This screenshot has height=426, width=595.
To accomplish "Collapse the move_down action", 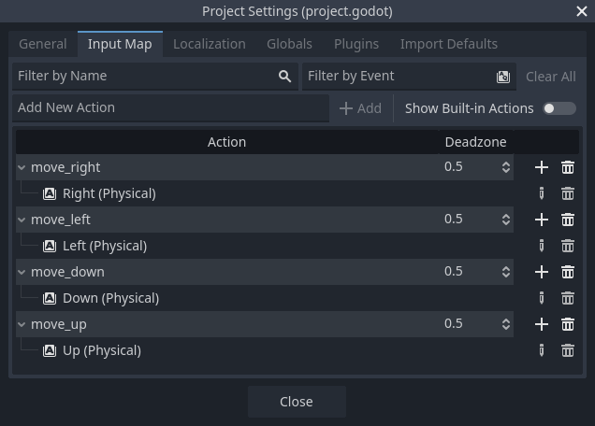I will (22, 272).
